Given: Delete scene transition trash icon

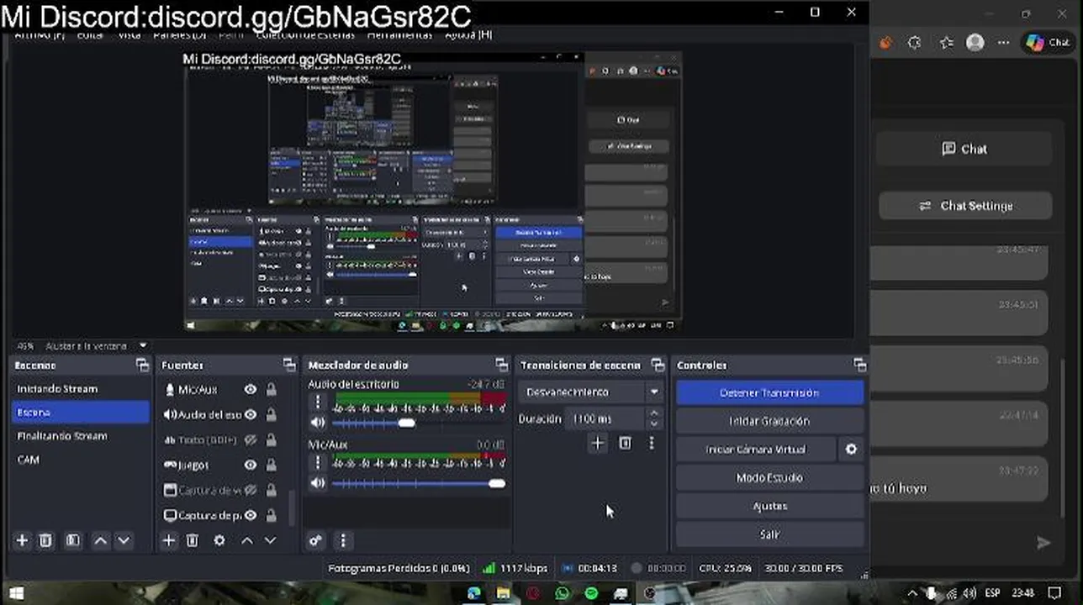Looking at the screenshot, I should (625, 443).
